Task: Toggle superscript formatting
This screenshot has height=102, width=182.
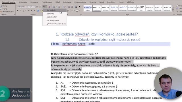Action: (34, 11)
